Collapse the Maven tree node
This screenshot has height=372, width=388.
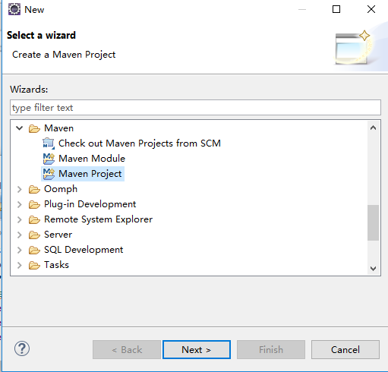pyautogui.click(x=20, y=128)
